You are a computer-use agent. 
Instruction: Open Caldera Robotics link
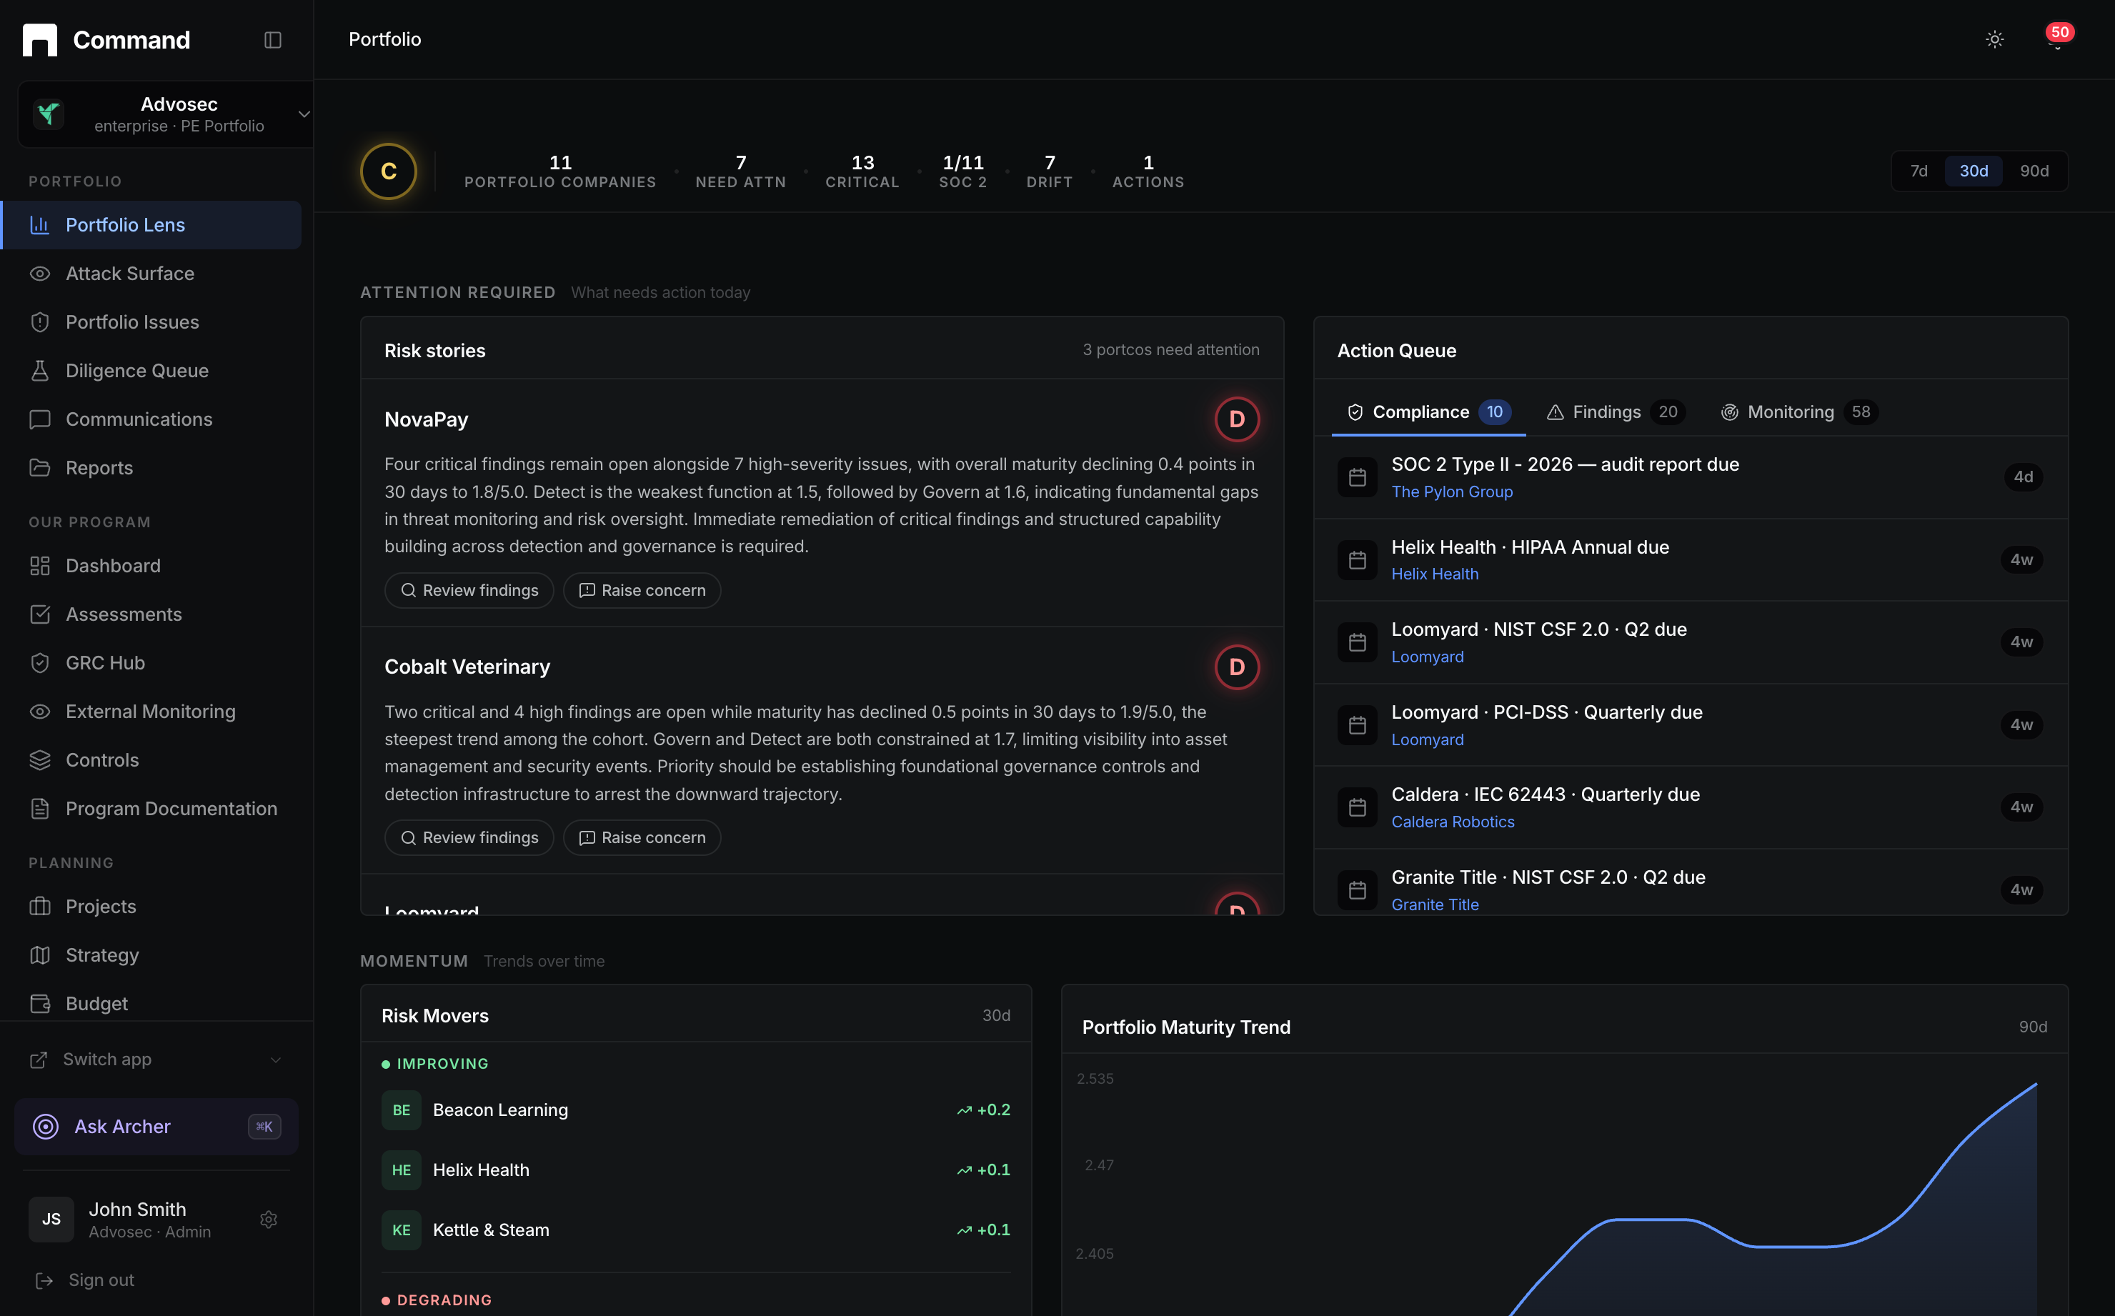click(1453, 822)
